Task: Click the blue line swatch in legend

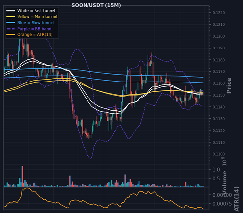Action: (x=11, y=23)
